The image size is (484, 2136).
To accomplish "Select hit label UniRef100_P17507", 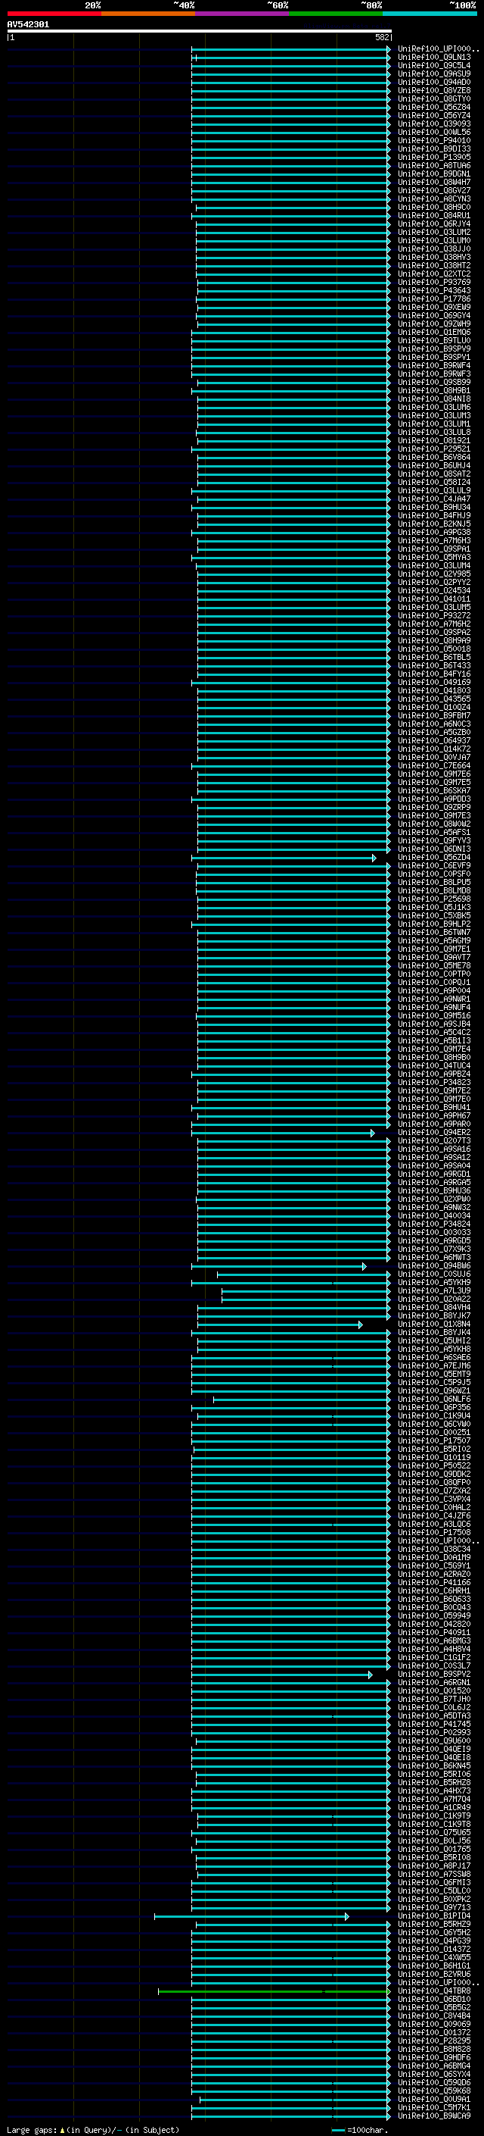I will 434,1441.
